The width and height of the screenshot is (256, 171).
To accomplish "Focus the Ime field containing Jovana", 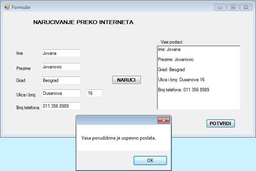I will (61, 53).
